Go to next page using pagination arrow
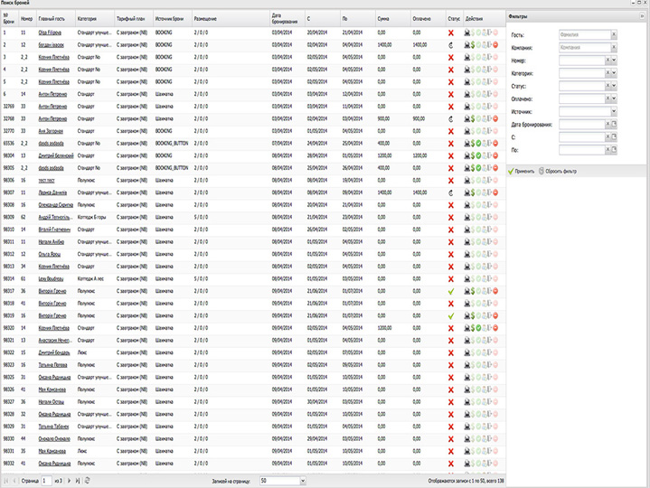Image resolution: width=650 pixels, height=488 pixels. point(70,482)
